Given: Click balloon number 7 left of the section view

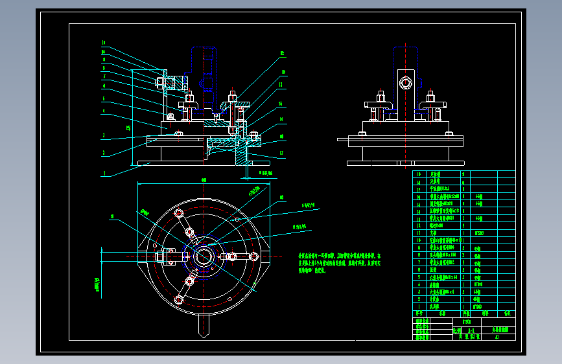Looking at the screenshot, I should (104, 76).
